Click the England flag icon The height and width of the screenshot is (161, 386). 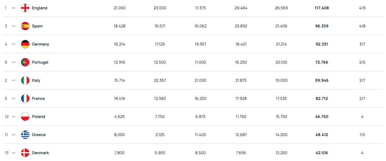coord(25,8)
